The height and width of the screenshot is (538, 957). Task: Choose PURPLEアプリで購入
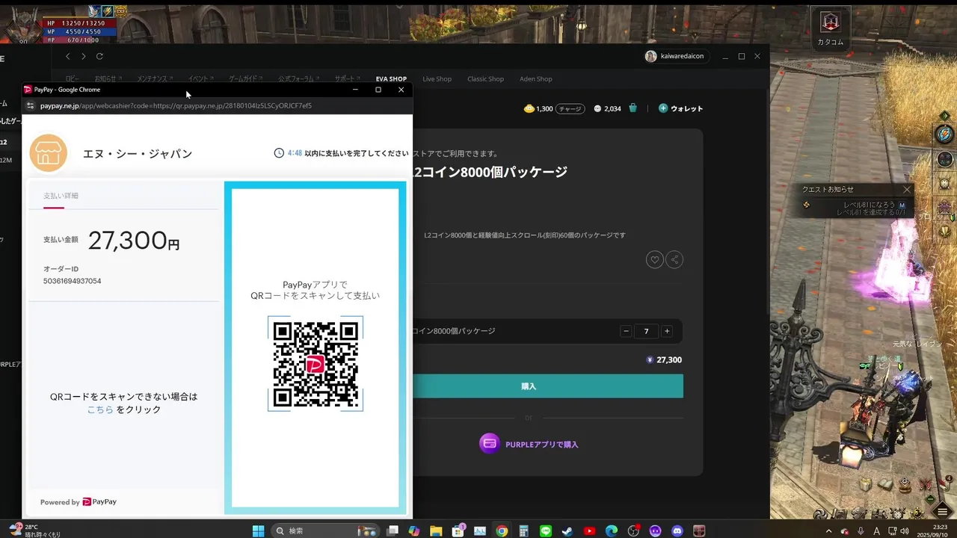pyautogui.click(x=529, y=444)
